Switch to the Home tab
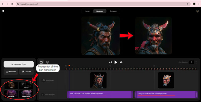The image size is (201, 102). [87, 11]
